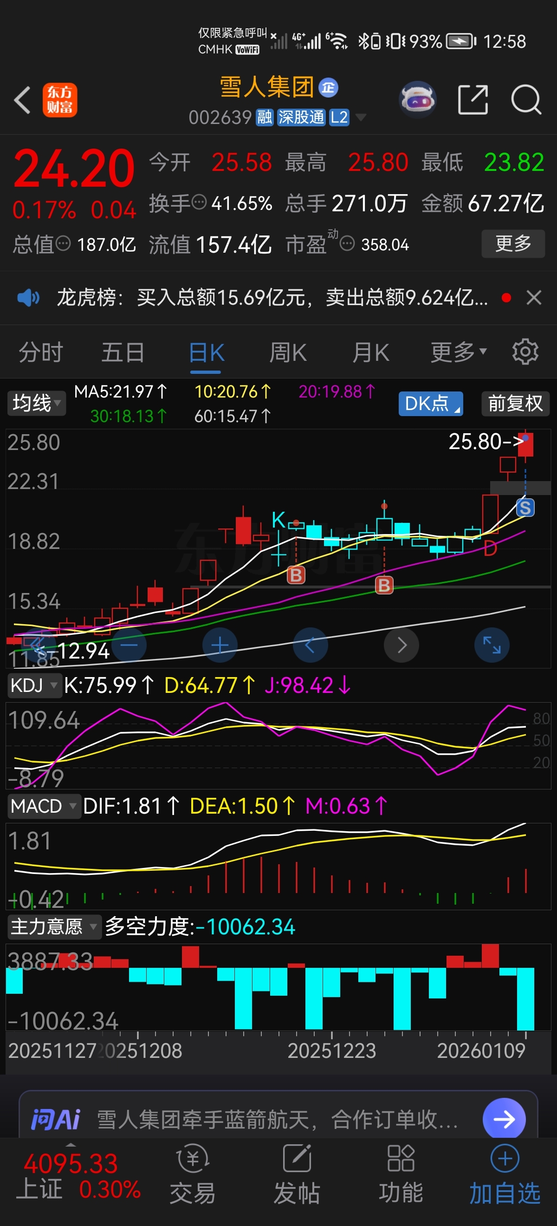
Task: Tap the info icon beside 市盈
Action: tap(347, 244)
